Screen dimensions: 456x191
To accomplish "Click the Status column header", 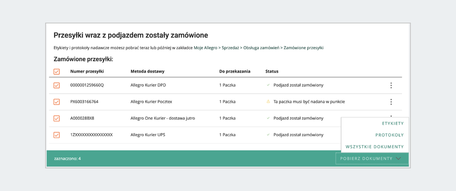I will pyautogui.click(x=272, y=71).
